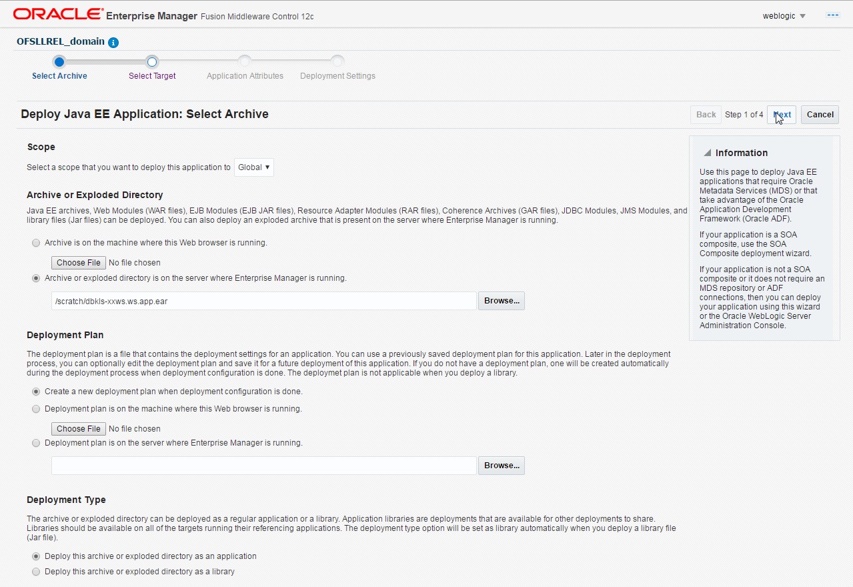Click the 'Deployment Plan' section heading
The width and height of the screenshot is (853, 587).
pyautogui.click(x=65, y=335)
